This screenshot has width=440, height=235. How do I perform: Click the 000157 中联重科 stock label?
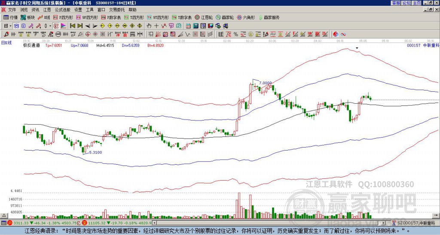point(423,45)
